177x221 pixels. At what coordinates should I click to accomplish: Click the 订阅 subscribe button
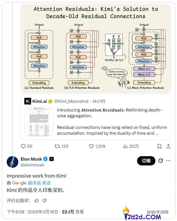pos(146,161)
